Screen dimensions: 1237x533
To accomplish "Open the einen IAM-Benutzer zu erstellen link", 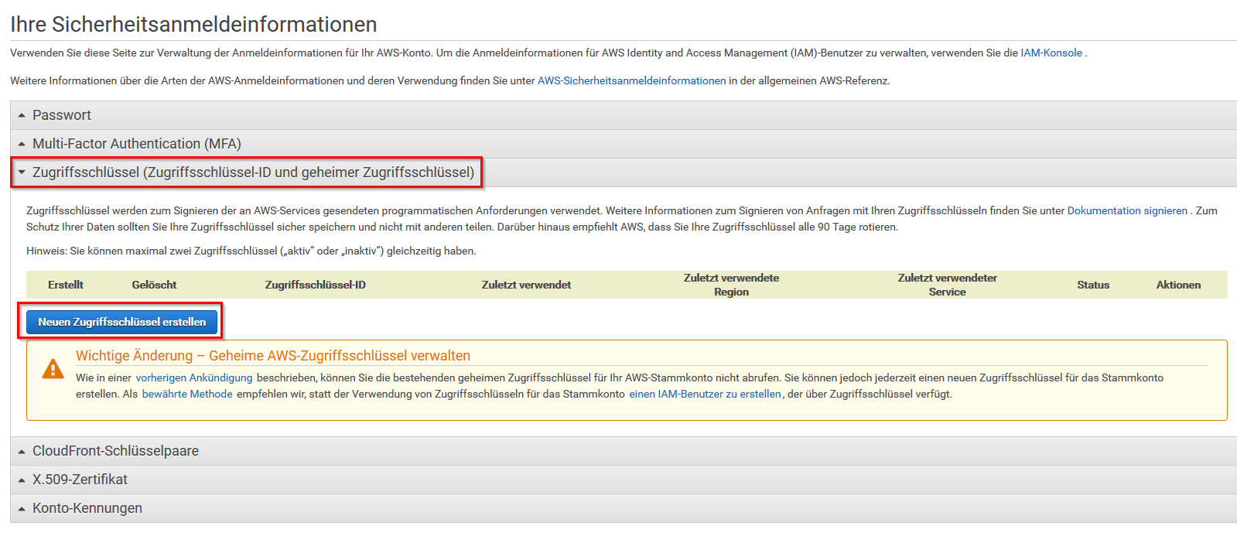I will point(705,394).
